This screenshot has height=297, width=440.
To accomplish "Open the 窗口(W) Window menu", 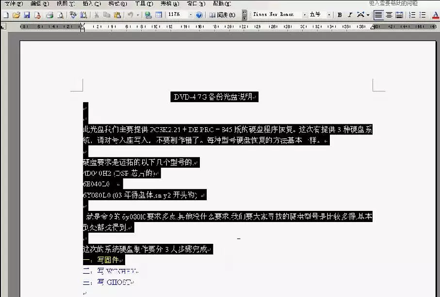I will click(196, 4).
